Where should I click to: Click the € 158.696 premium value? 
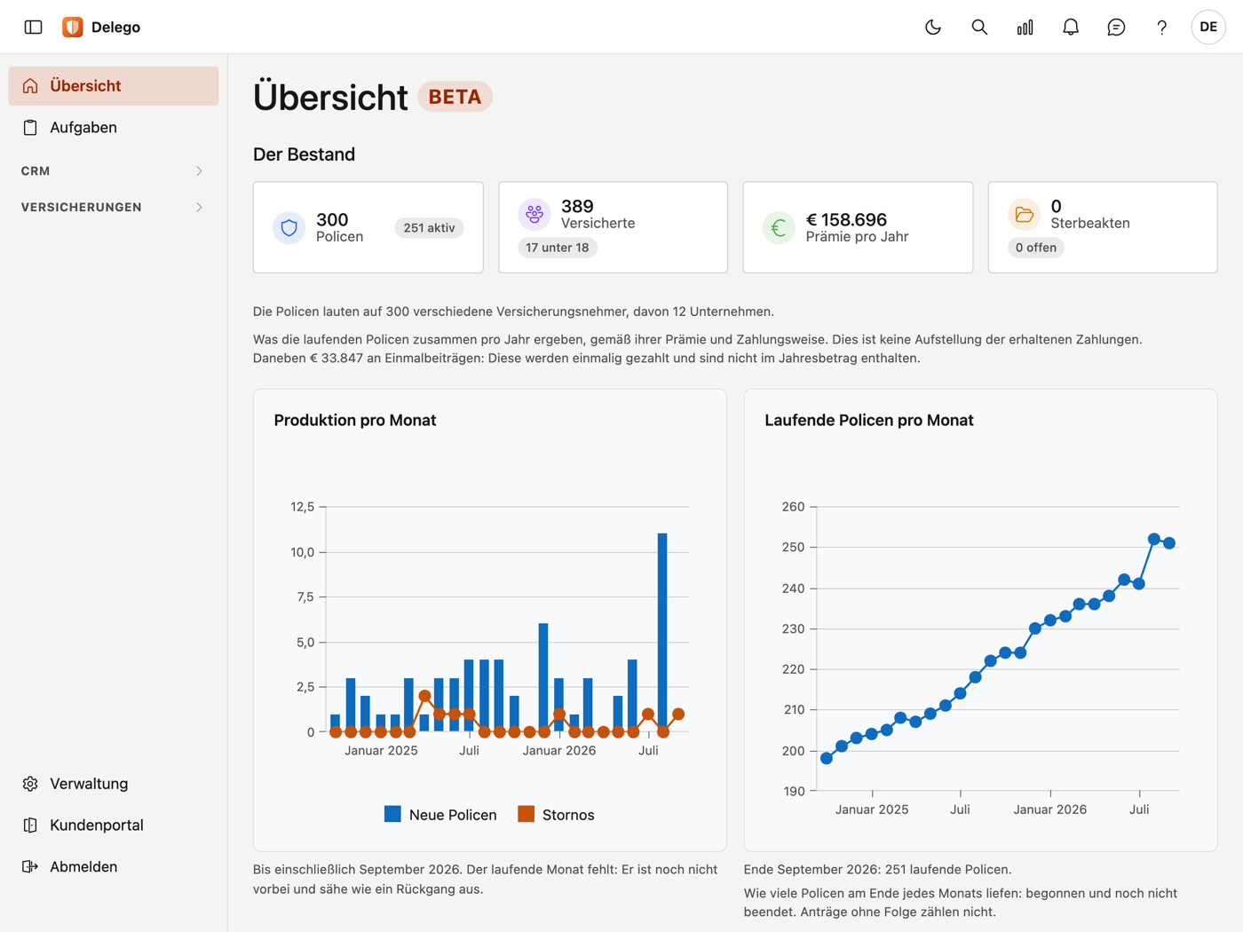846,219
